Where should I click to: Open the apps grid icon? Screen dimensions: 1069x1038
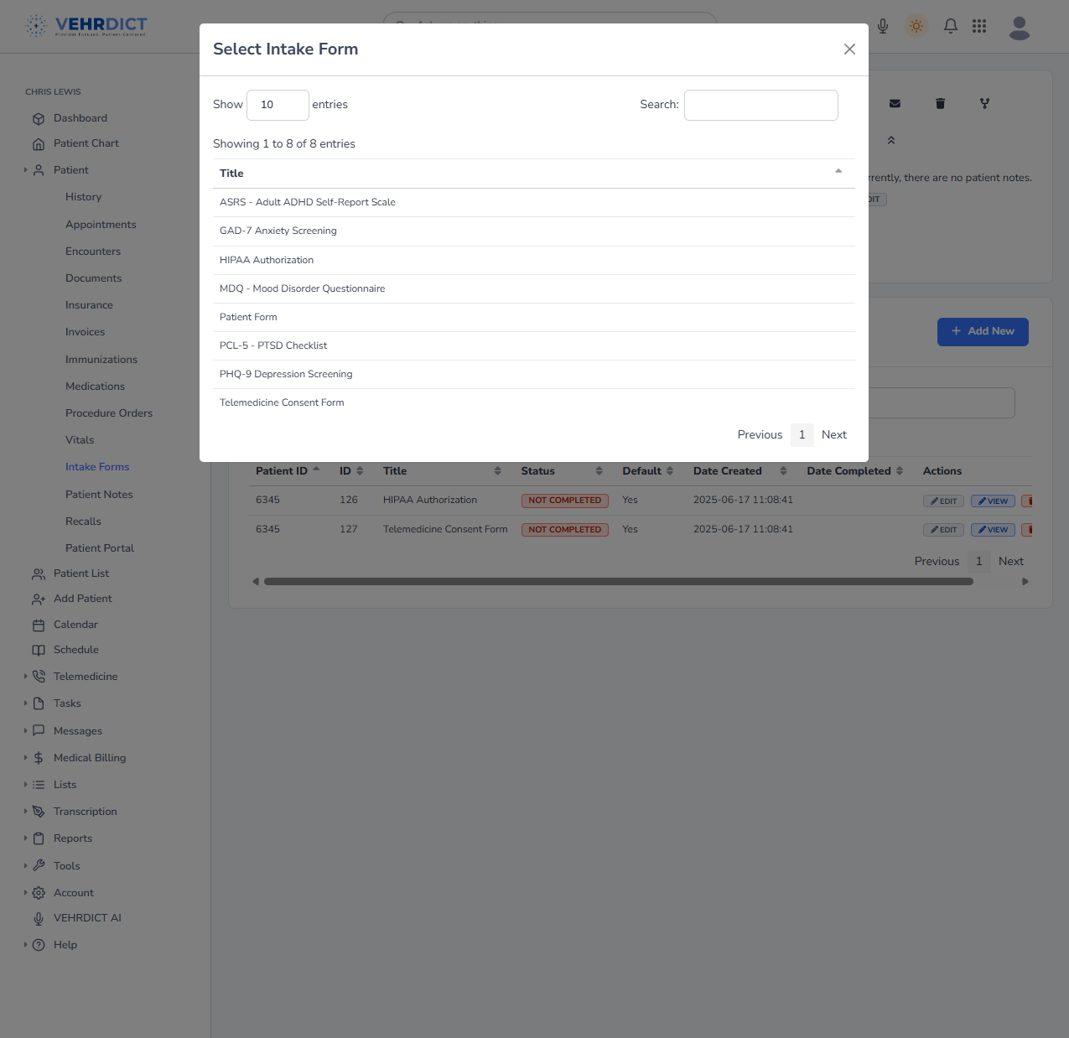pyautogui.click(x=979, y=26)
